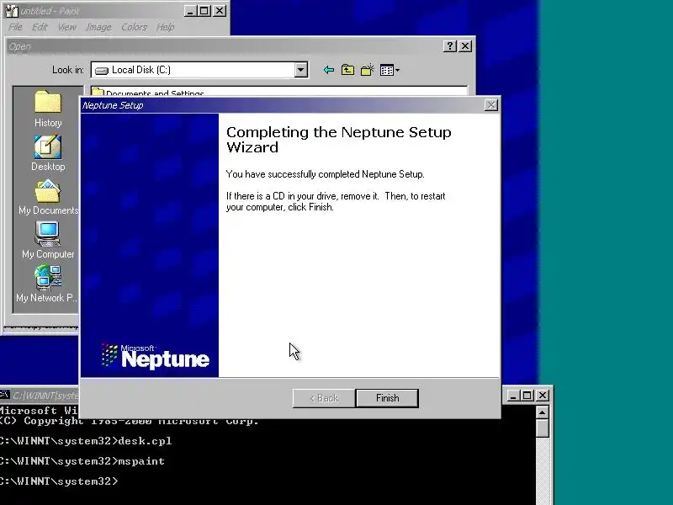This screenshot has height=505, width=673.
Task: Close the command prompt window
Action: tap(543, 395)
